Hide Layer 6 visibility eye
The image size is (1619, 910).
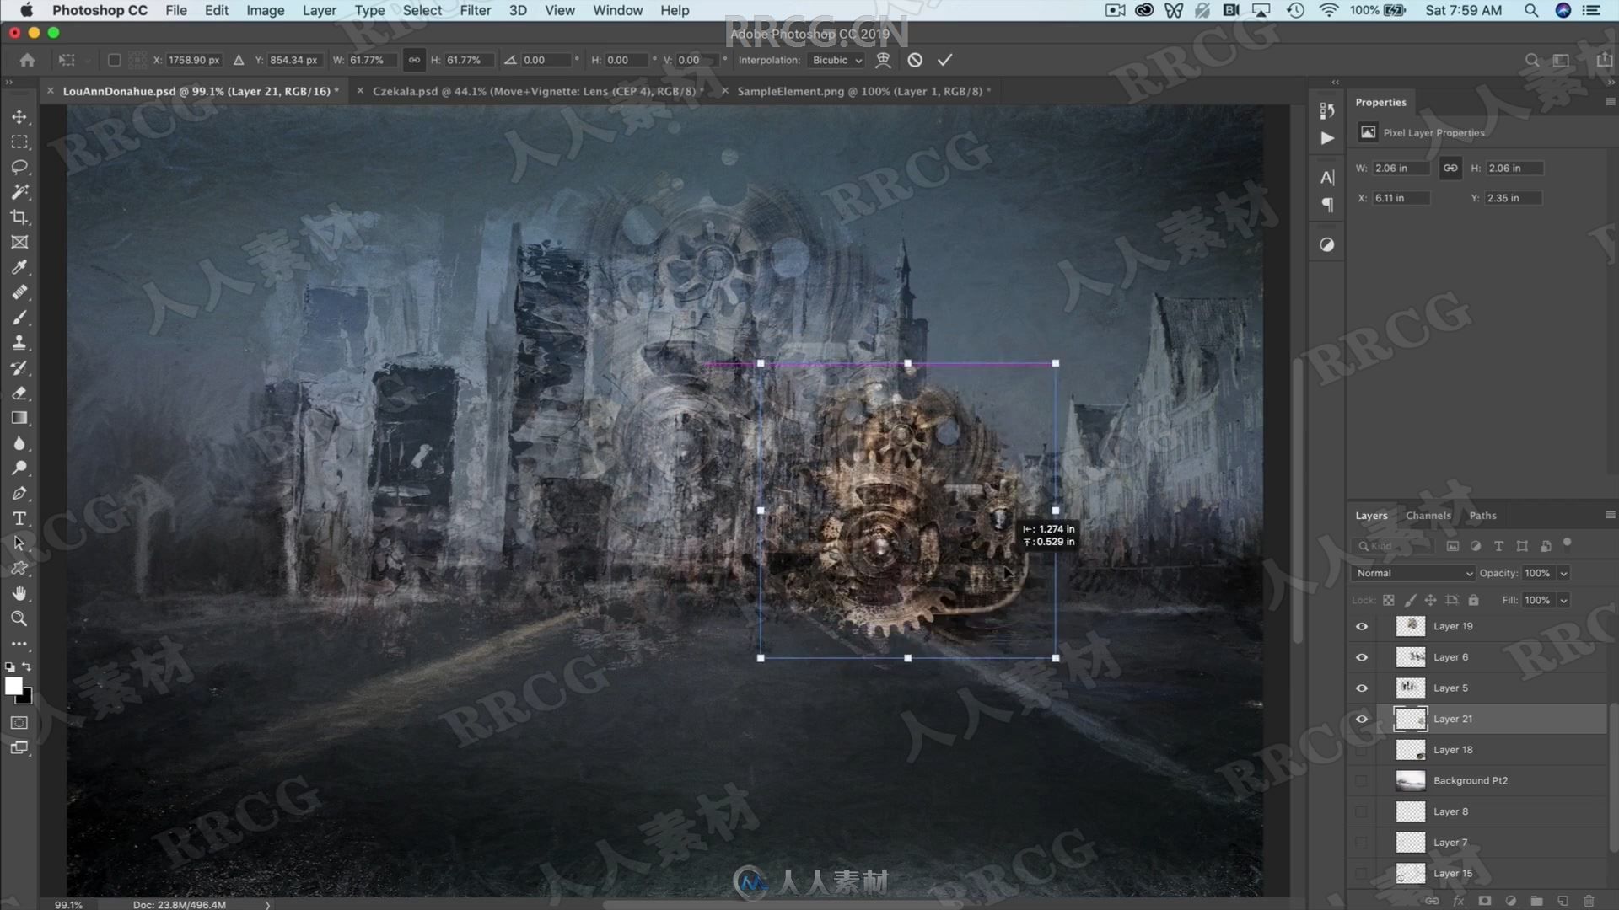[x=1362, y=657]
